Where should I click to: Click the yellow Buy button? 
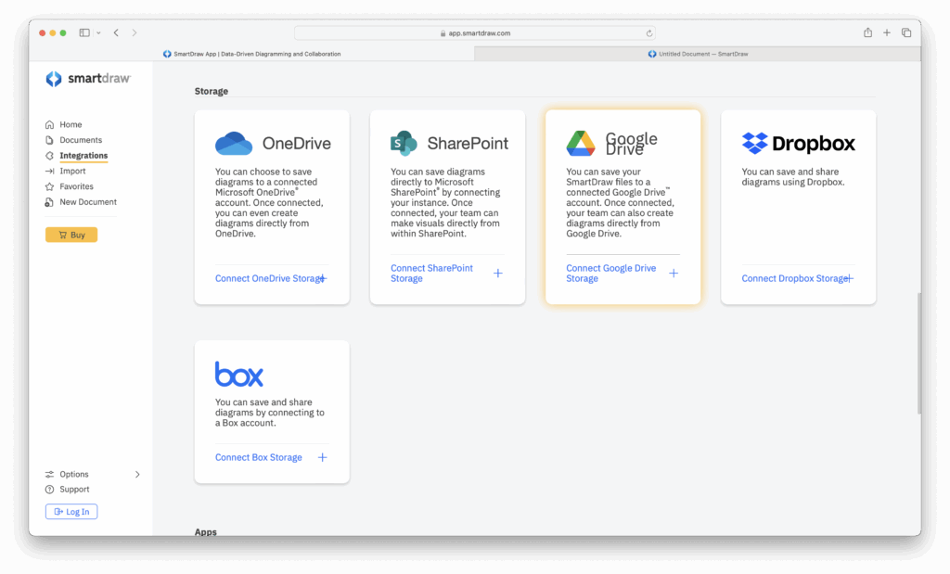pos(71,235)
